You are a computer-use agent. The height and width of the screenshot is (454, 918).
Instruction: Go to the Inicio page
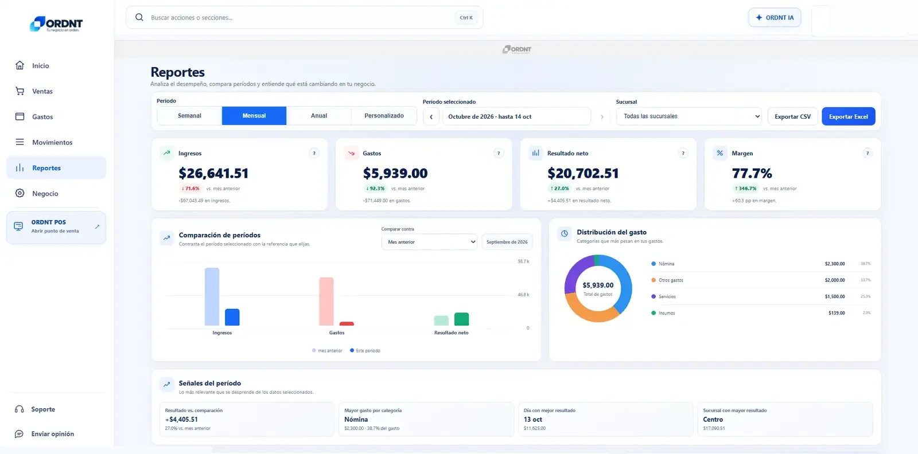[56, 65]
